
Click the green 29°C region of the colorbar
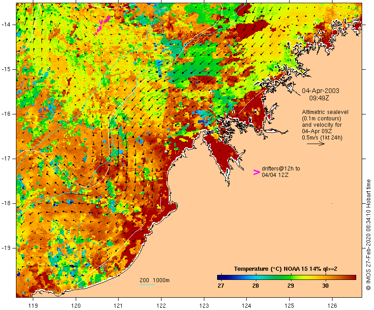point(290,277)
